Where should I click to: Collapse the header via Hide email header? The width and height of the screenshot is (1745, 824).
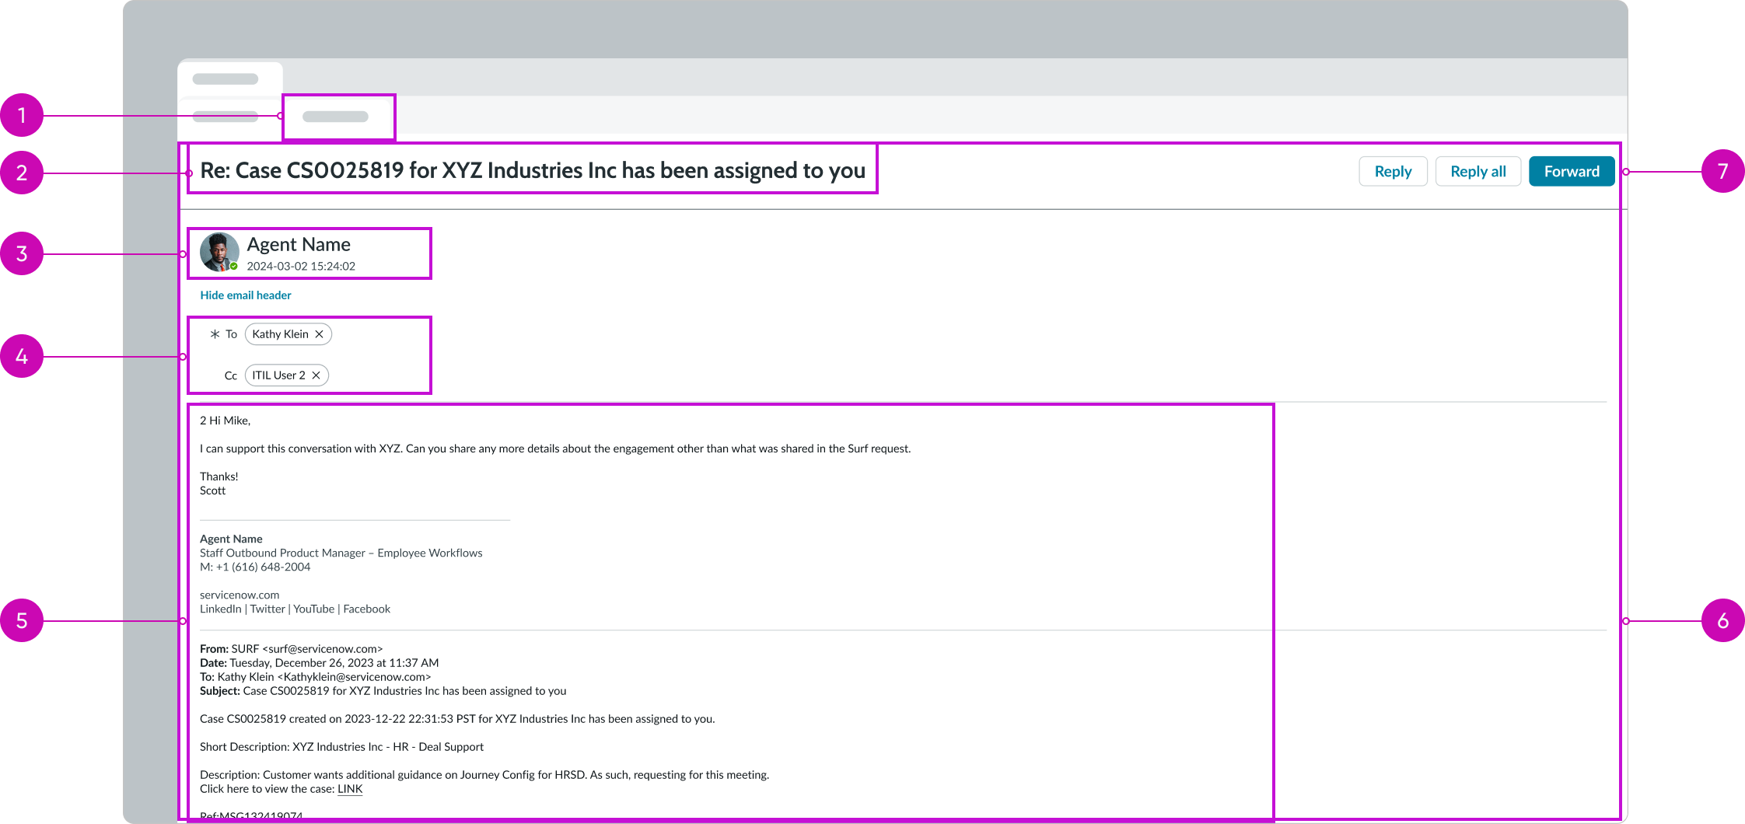tap(244, 295)
